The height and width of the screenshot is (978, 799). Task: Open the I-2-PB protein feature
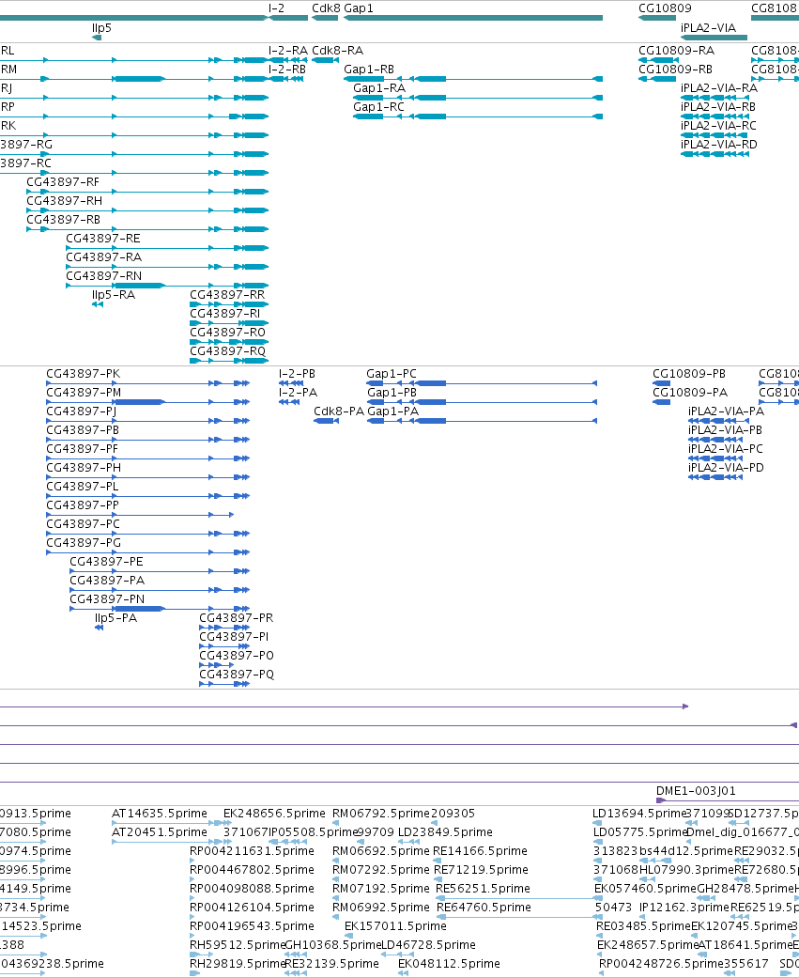291,383
